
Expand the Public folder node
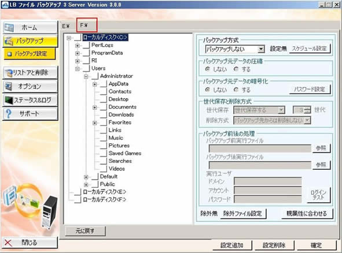coord(86,185)
